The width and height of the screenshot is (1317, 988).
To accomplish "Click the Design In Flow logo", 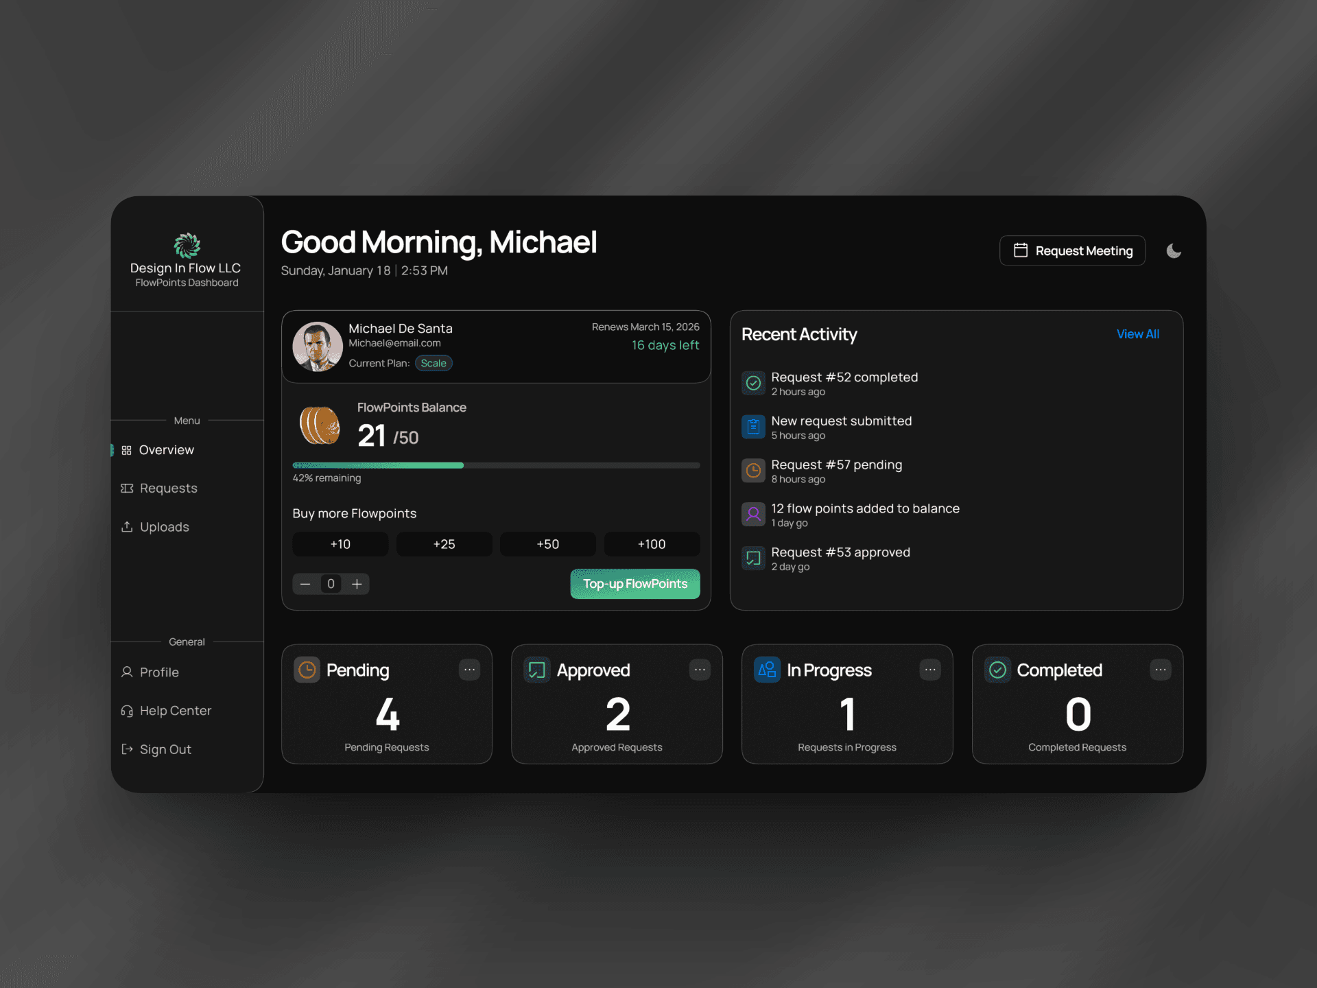I will 187,245.
